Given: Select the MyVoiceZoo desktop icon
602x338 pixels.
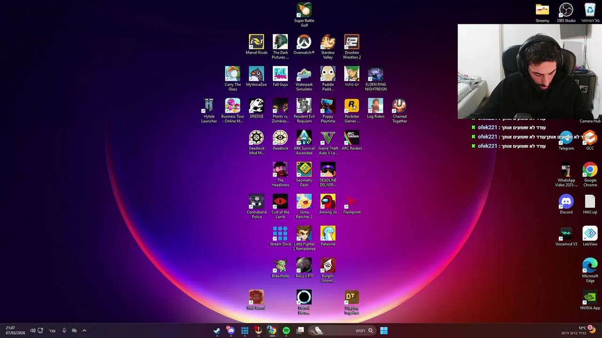Looking at the screenshot, I should click(256, 77).
